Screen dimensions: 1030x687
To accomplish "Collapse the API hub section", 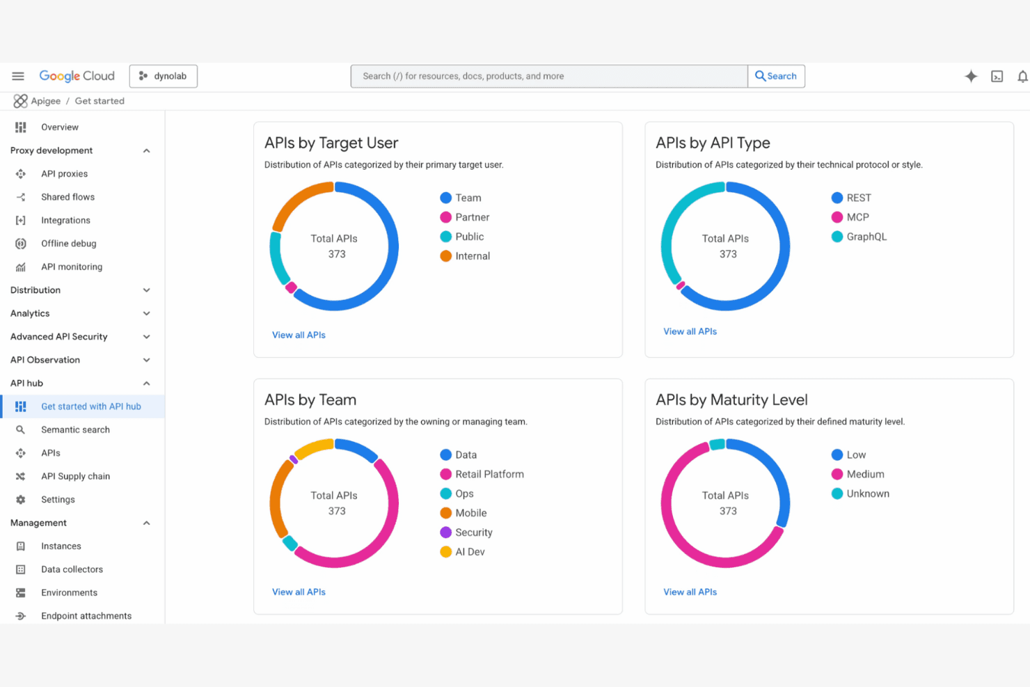I will [146, 384].
